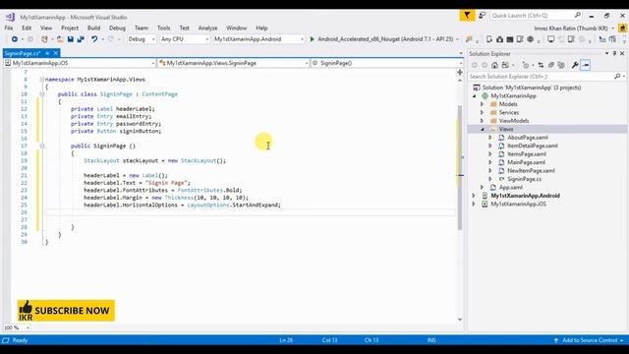Click the Navigate Backward toolbar icon
The image size is (629, 354).
click(15, 39)
